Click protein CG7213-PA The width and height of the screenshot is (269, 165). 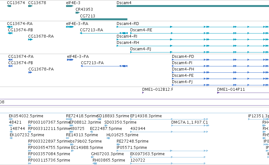tap(92, 63)
